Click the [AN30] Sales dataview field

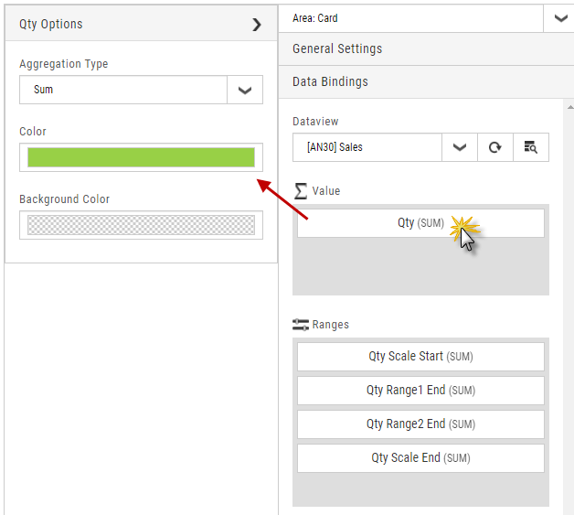point(367,147)
